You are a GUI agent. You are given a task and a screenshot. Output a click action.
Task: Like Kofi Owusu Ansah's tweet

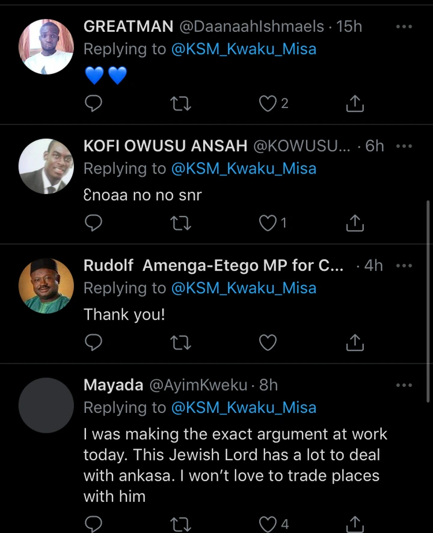pos(268,224)
